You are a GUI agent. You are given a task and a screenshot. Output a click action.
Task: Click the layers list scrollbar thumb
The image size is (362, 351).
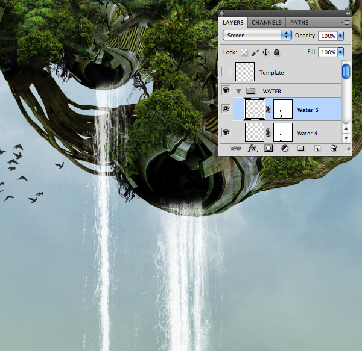coord(346,72)
